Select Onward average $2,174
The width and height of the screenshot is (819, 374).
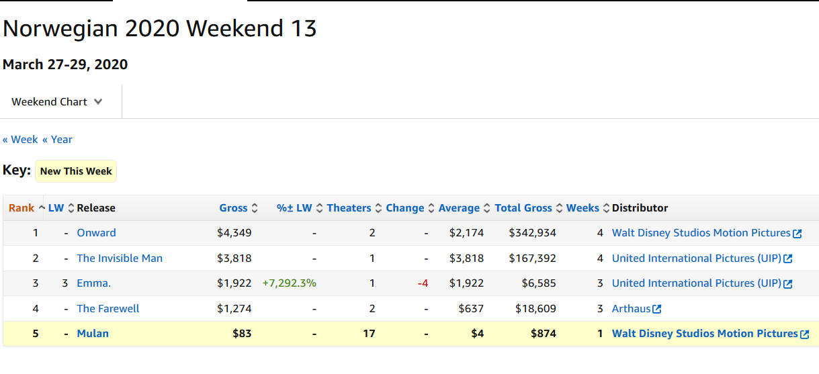tap(466, 233)
